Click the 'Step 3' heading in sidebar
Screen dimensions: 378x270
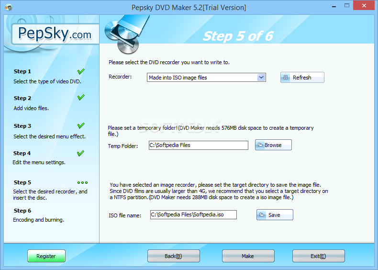coord(22,126)
